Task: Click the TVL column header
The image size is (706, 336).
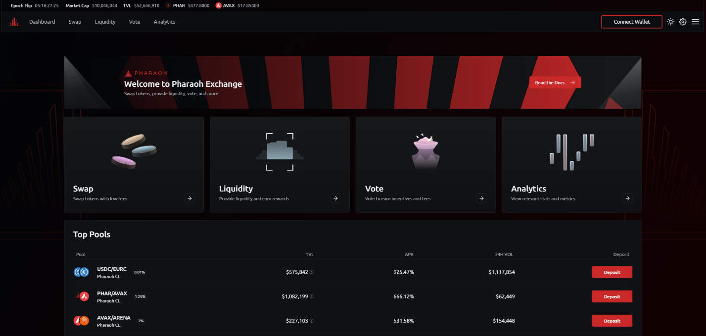Action: [310, 255]
